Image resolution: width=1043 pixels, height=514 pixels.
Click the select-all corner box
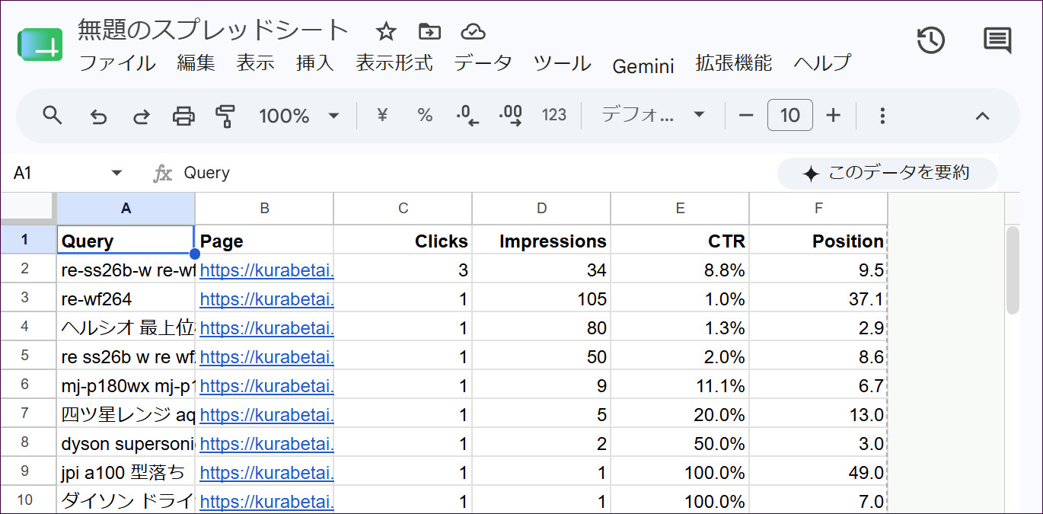click(x=28, y=208)
